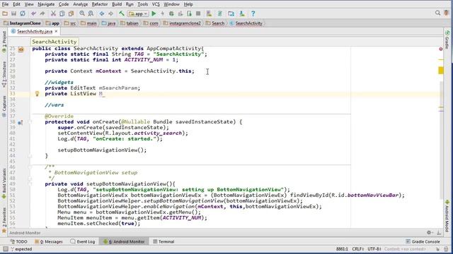Collapse setupBottomNavigationView fold on line 49
This screenshot has width=453, height=254.
point(30,183)
